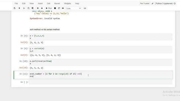This screenshot has width=180, height=101.
Task: Cut selected cells with the scissors icon
Action: click(x=24, y=8)
